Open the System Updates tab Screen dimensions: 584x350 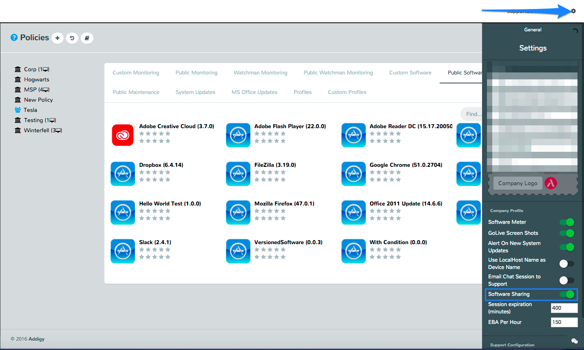coord(195,92)
